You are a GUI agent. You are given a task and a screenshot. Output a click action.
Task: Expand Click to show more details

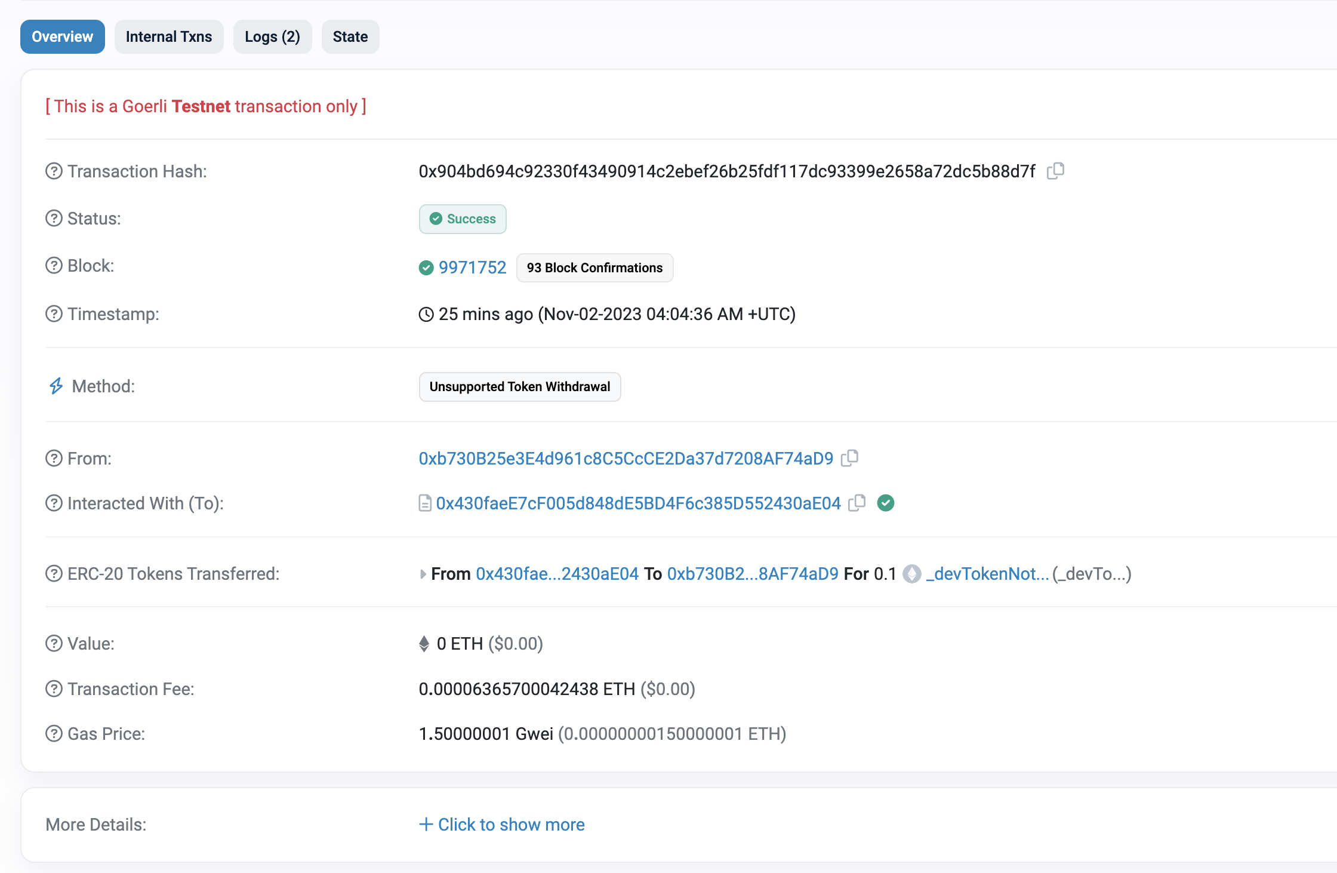pyautogui.click(x=502, y=824)
